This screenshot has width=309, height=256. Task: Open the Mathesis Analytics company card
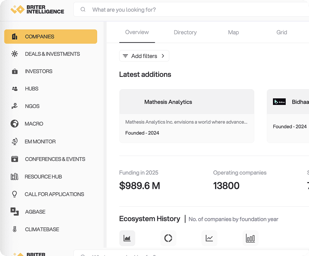[186, 116]
